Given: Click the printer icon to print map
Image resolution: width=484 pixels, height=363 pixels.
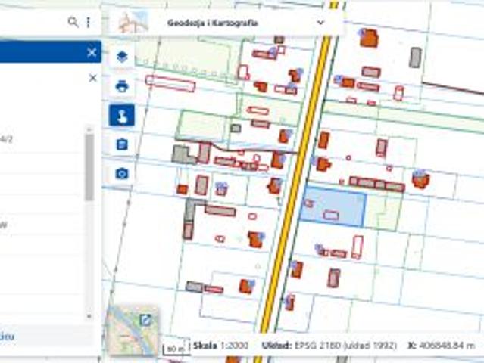Looking at the screenshot, I should [x=122, y=85].
